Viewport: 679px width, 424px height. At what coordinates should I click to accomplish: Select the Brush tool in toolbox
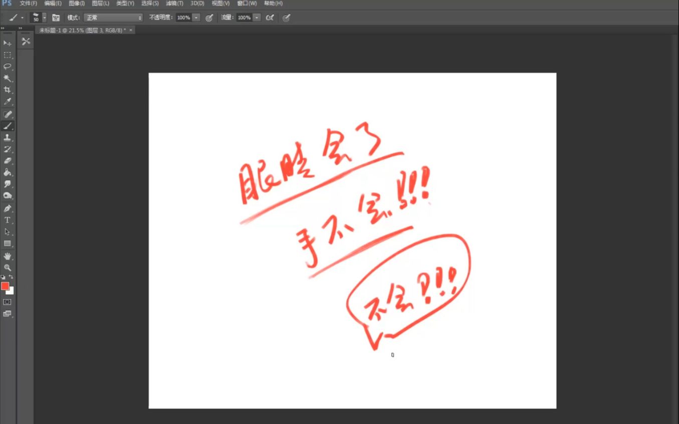click(x=8, y=126)
